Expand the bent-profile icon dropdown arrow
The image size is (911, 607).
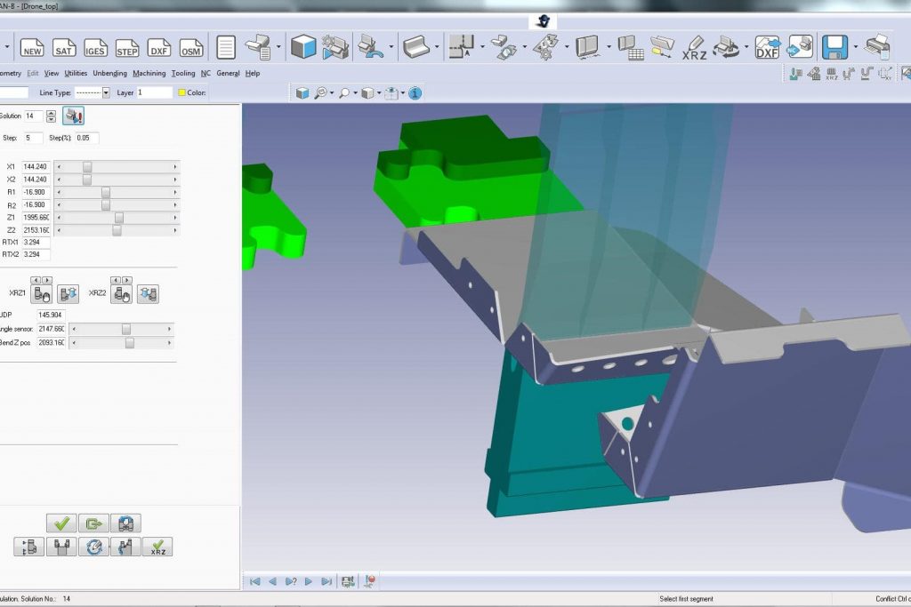pos(437,47)
